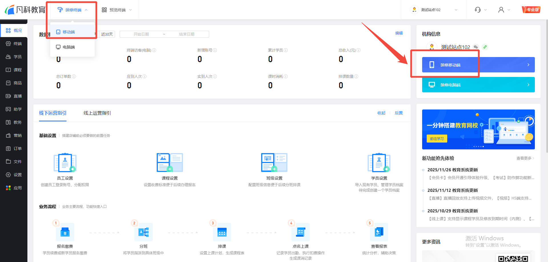This screenshot has width=548, height=262.
Task: Open the 测试站点102 site selector dropdown
Action: tap(434, 10)
